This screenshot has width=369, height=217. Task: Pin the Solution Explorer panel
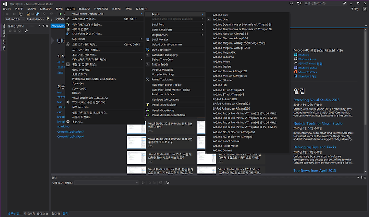[x=43, y=26]
